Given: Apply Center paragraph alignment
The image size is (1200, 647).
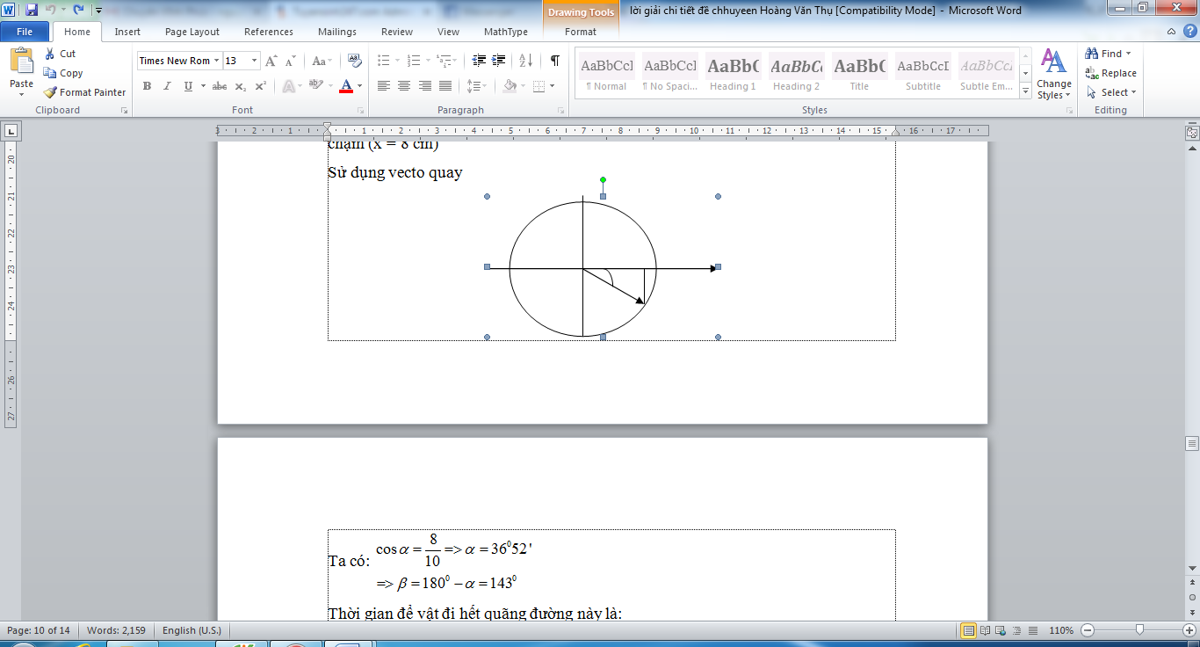Looking at the screenshot, I should [x=404, y=86].
